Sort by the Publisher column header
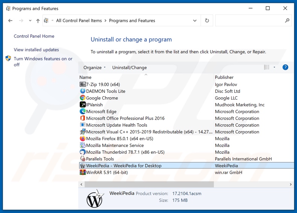The width and height of the screenshot is (297, 213). pyautogui.click(x=224, y=77)
